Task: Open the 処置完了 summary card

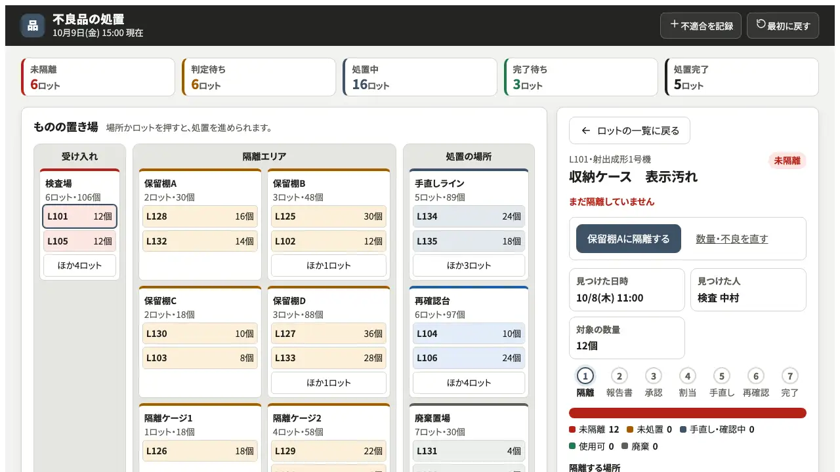Action: [x=742, y=77]
